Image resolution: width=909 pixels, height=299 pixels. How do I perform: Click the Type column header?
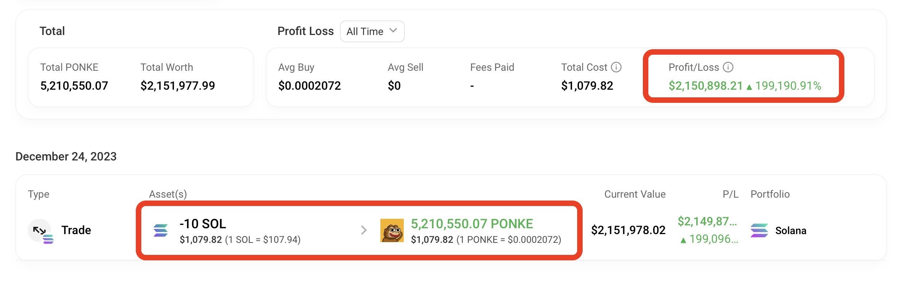coord(38,194)
